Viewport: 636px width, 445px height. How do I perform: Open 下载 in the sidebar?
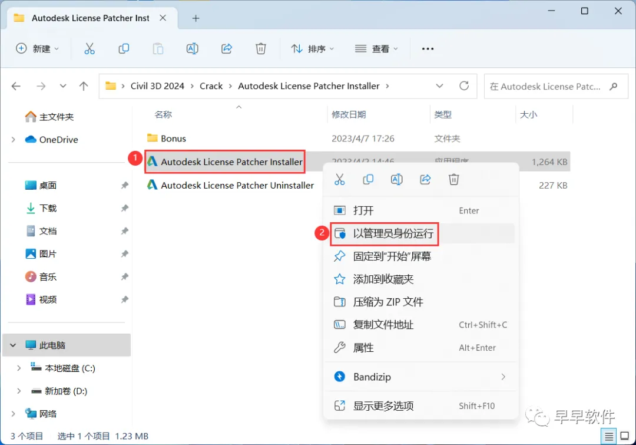[48, 208]
